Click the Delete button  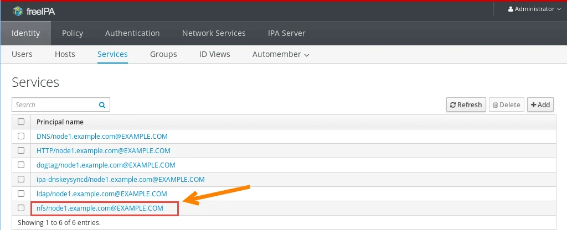(x=506, y=104)
